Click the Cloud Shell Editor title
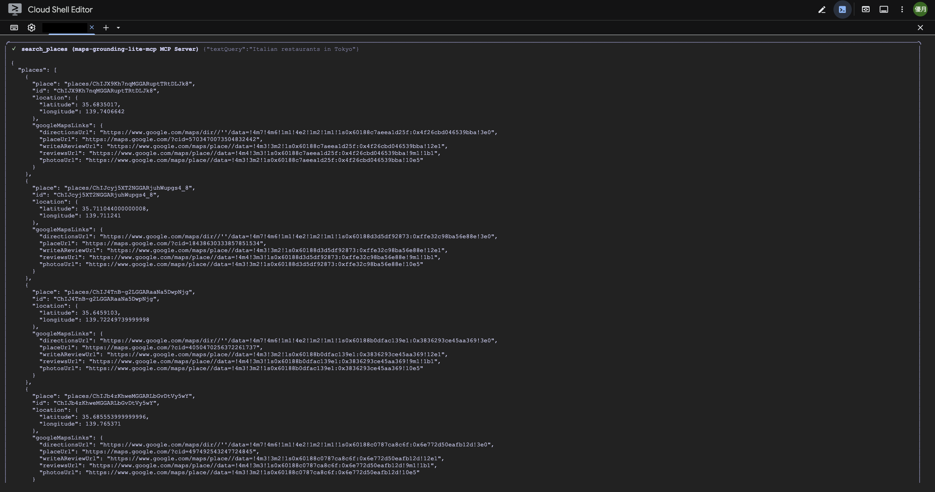Image resolution: width=935 pixels, height=492 pixels. click(60, 10)
